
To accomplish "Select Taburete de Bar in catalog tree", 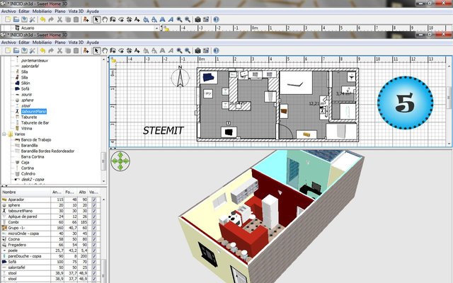I will coord(35,122).
